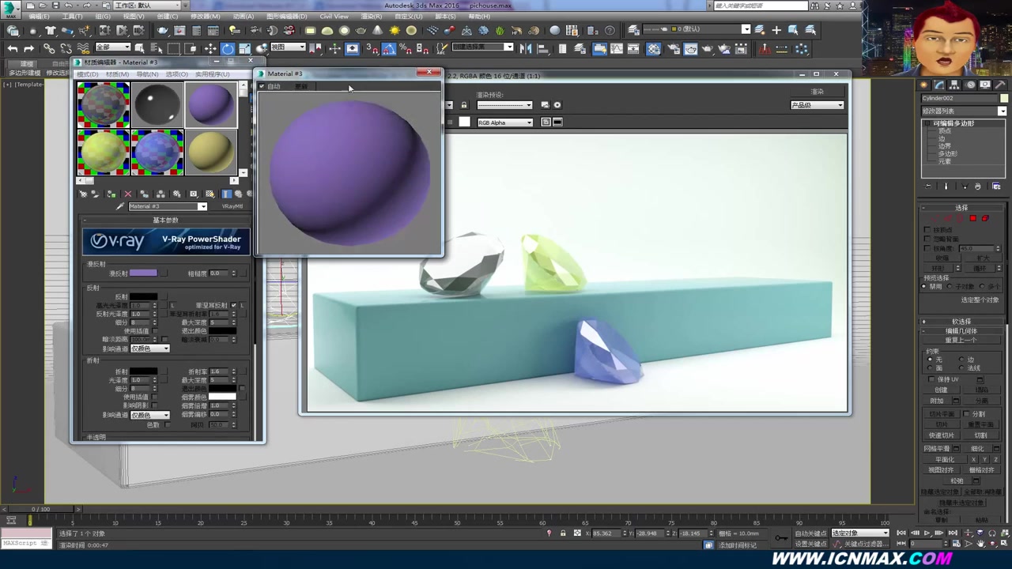Click play animation button

tap(927, 533)
